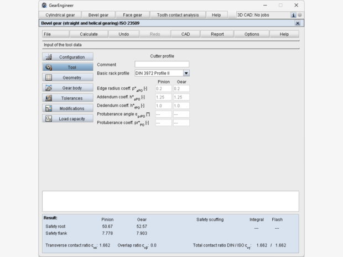Click the Comment input field
This screenshot has height=257, width=343.
click(x=162, y=65)
